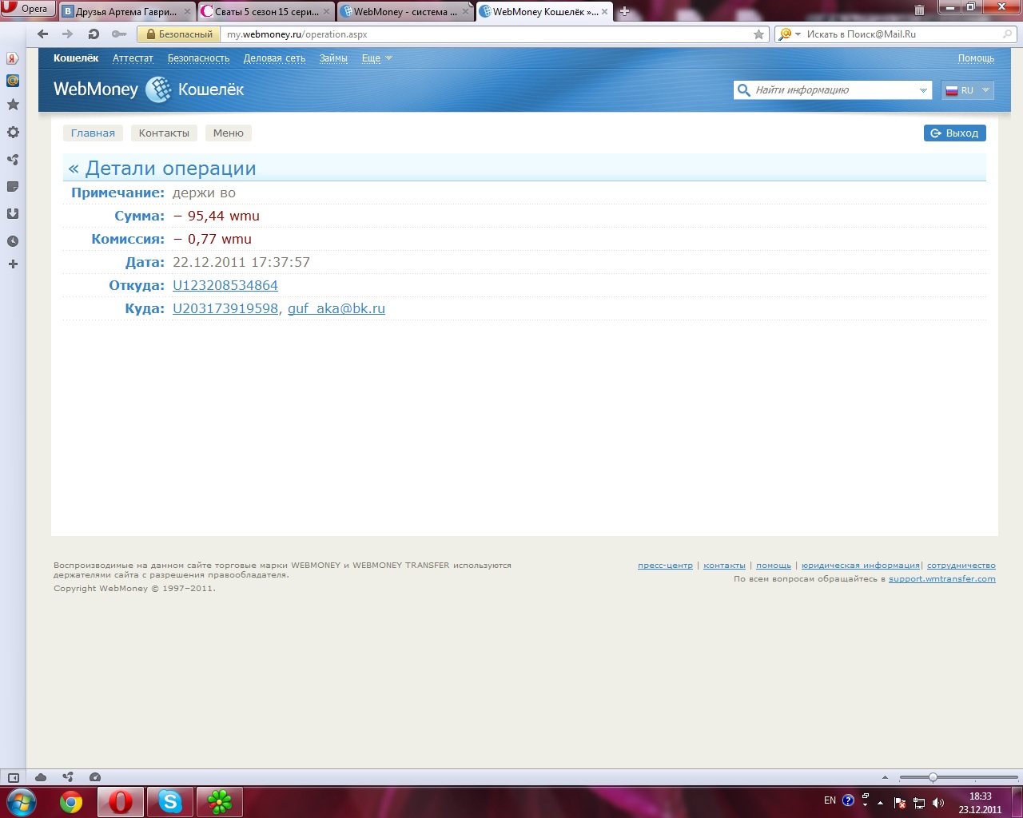The image size is (1023, 818).
Task: Open the support.wmtransfer.com link
Action: [x=942, y=579]
